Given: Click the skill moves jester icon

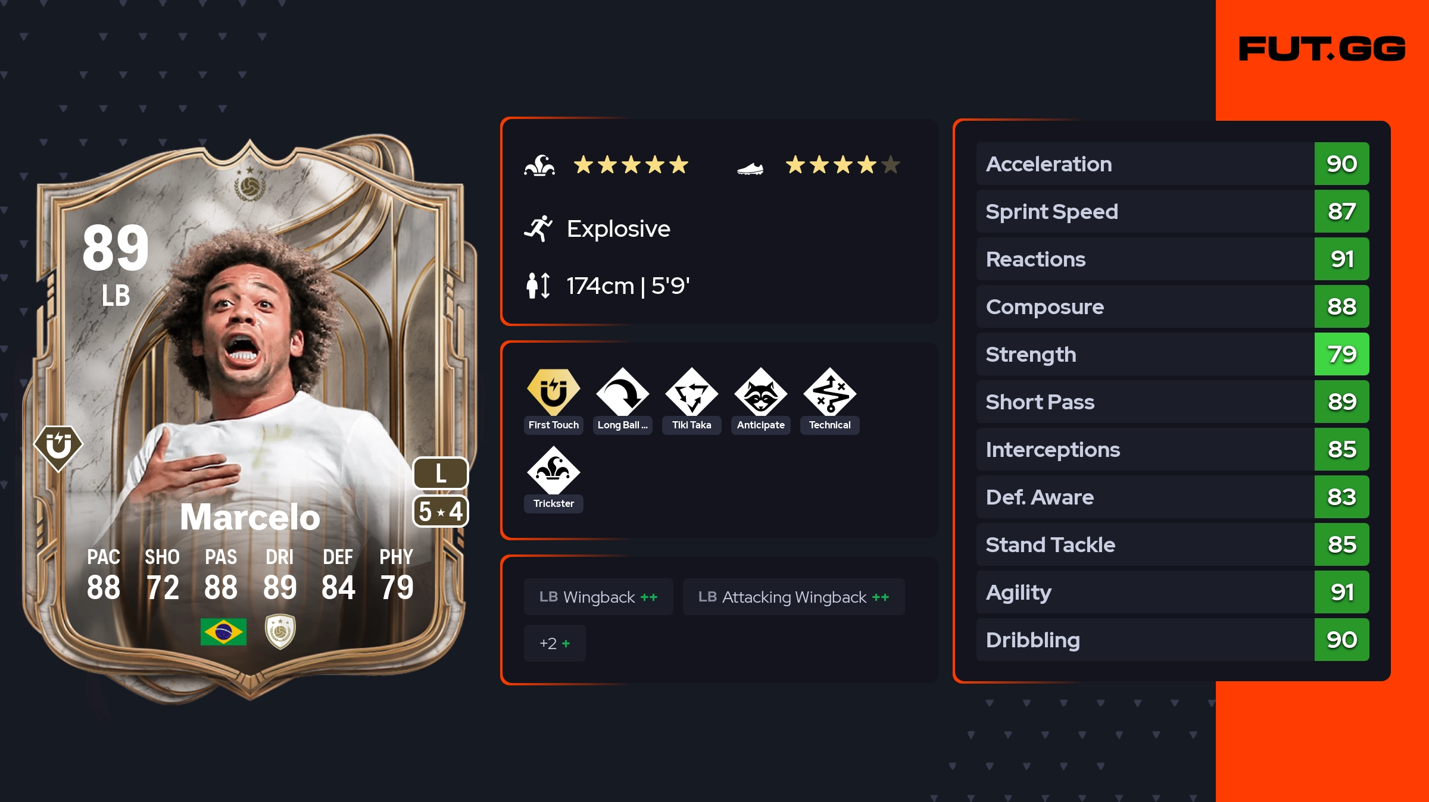Looking at the screenshot, I should pyautogui.click(x=539, y=165).
